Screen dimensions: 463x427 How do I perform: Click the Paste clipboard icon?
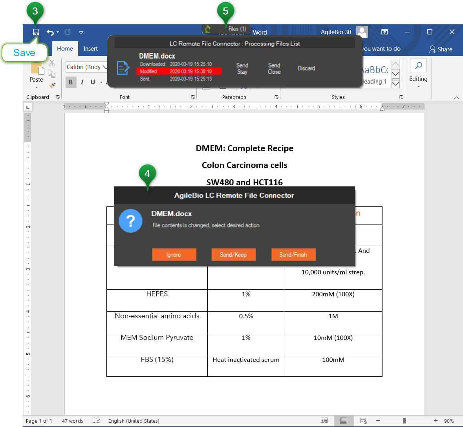point(37,68)
